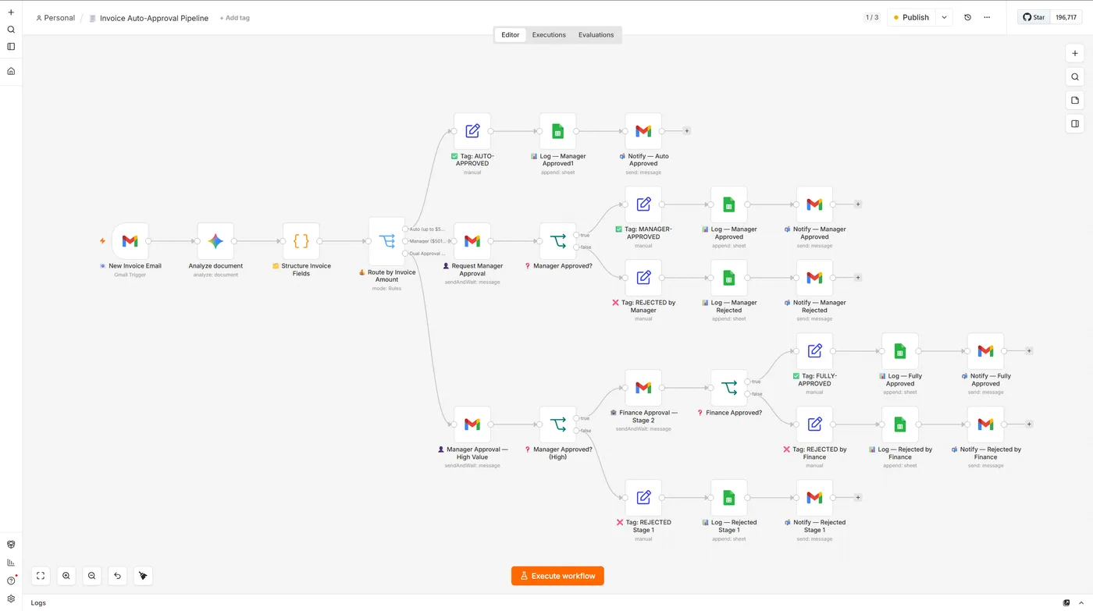Click the Publish button
The width and height of the screenshot is (1093, 611).
(x=911, y=17)
